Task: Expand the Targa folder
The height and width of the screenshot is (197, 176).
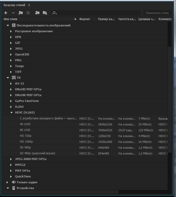Action: (11, 66)
